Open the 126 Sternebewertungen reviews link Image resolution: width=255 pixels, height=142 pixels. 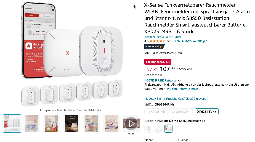[191, 41]
